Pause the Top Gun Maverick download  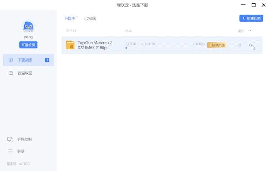point(240,45)
